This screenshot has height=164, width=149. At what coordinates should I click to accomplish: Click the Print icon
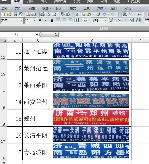coord(42,14)
